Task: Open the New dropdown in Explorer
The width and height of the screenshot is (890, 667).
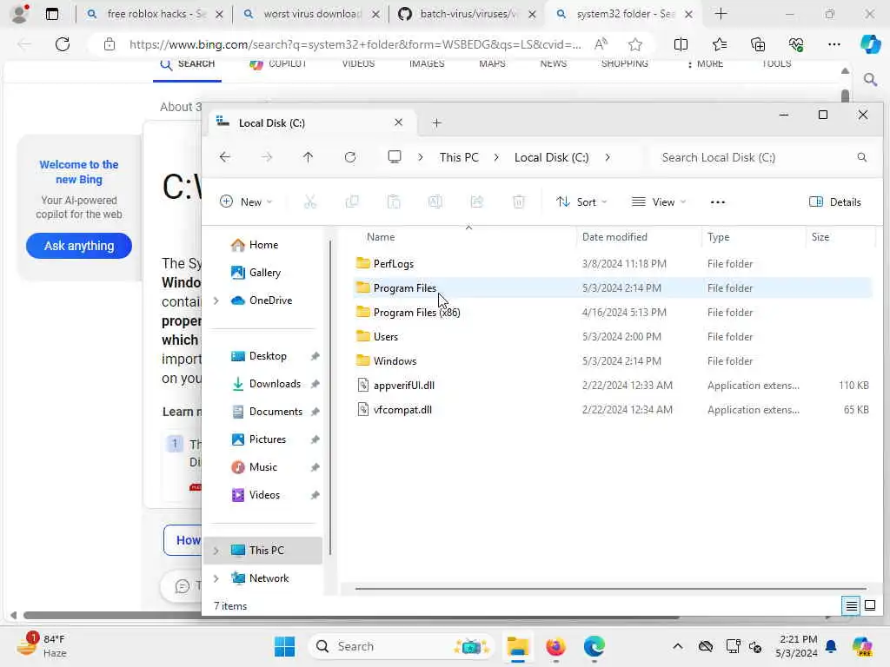Action: tap(246, 201)
